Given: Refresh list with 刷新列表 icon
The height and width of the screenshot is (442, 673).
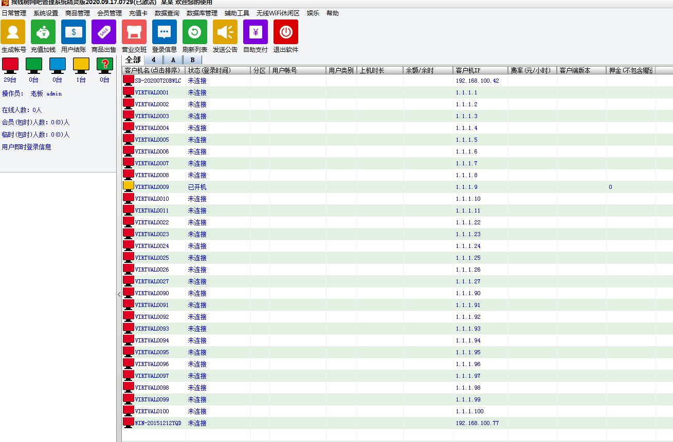Looking at the screenshot, I should [195, 32].
